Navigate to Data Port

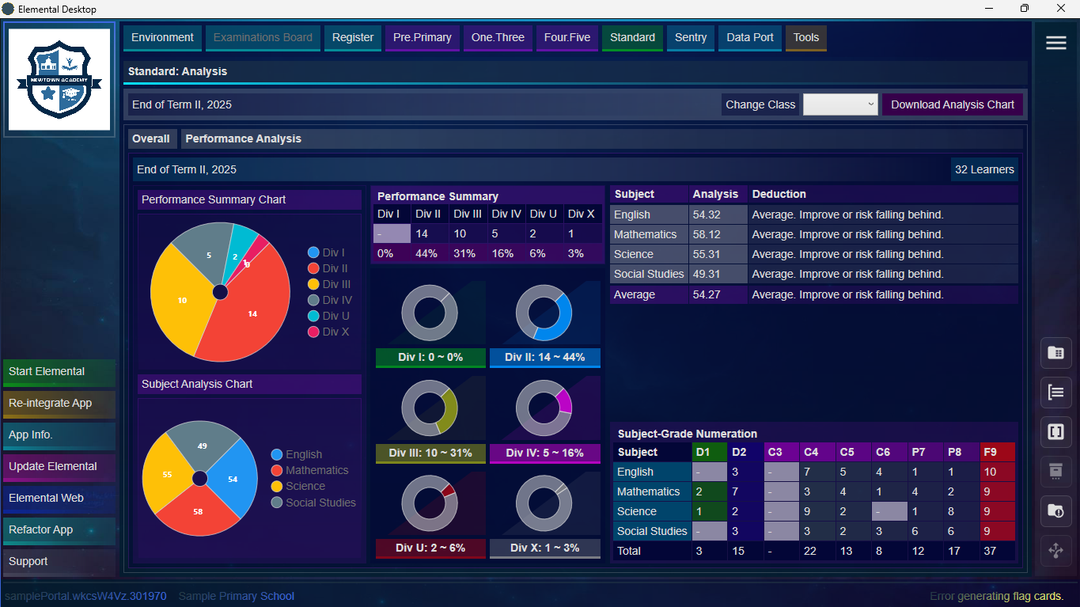click(x=749, y=37)
